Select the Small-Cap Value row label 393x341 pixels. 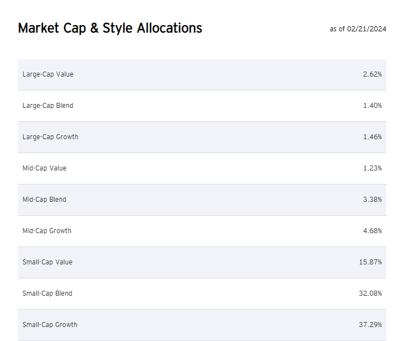pyautogui.click(x=47, y=262)
